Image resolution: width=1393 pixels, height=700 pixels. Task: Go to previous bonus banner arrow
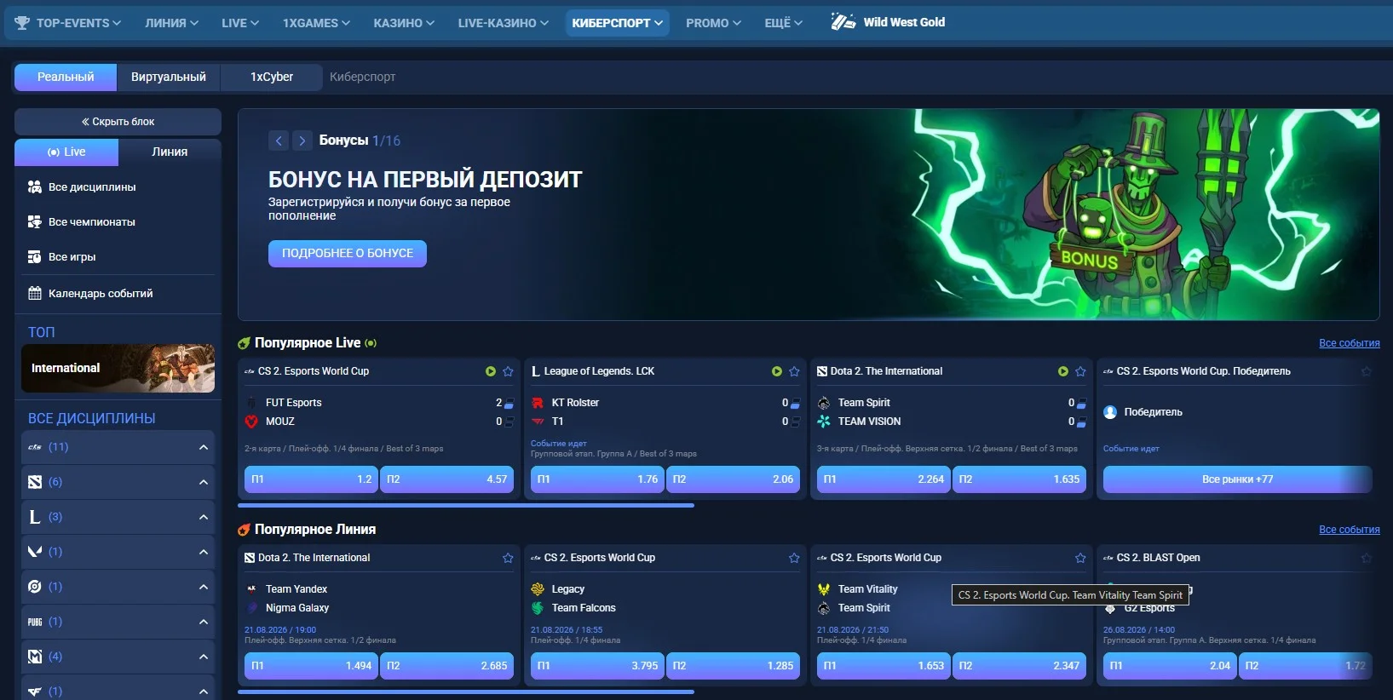click(x=279, y=141)
